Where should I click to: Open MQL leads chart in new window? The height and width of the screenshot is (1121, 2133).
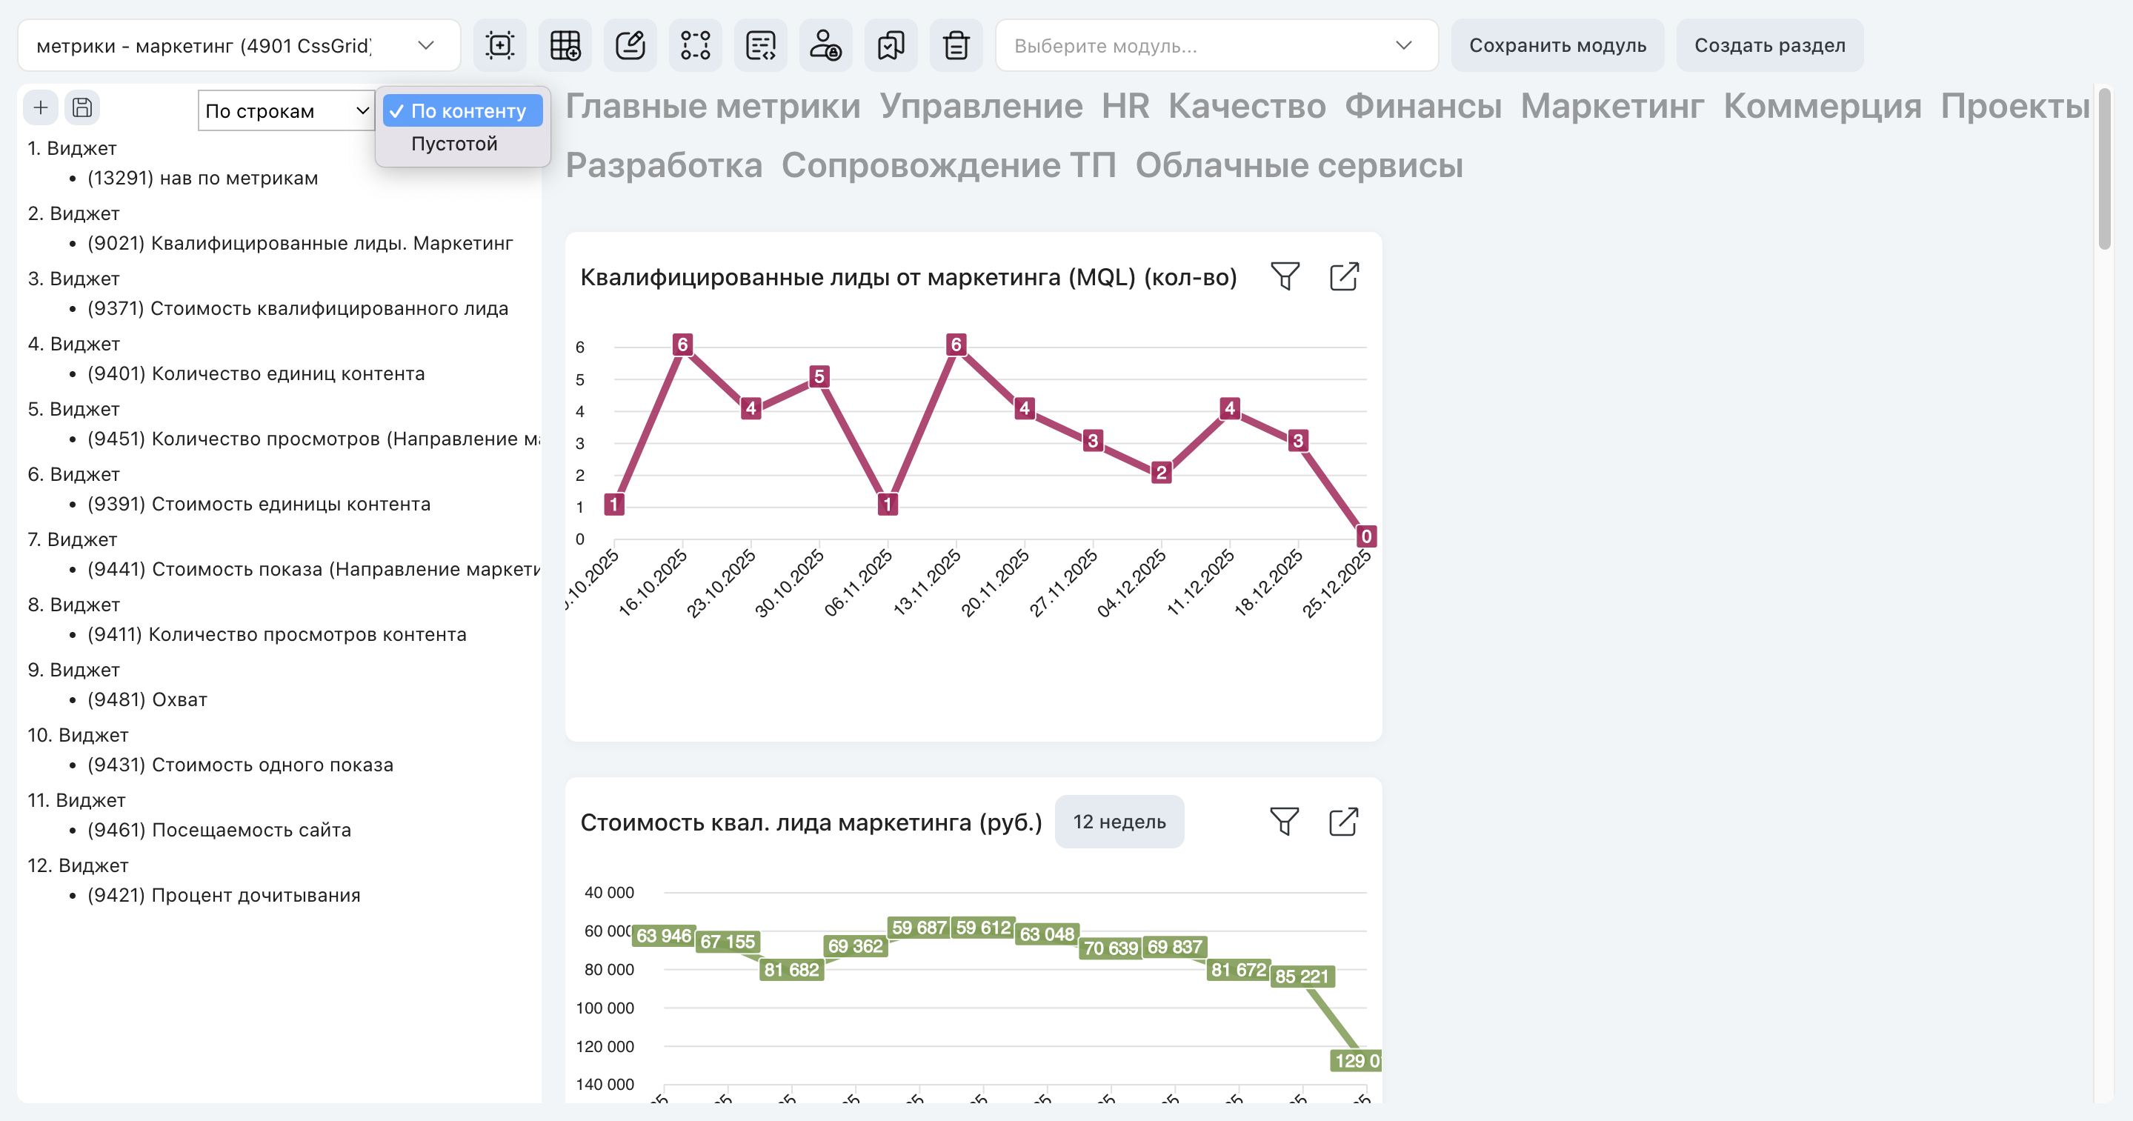(1344, 276)
